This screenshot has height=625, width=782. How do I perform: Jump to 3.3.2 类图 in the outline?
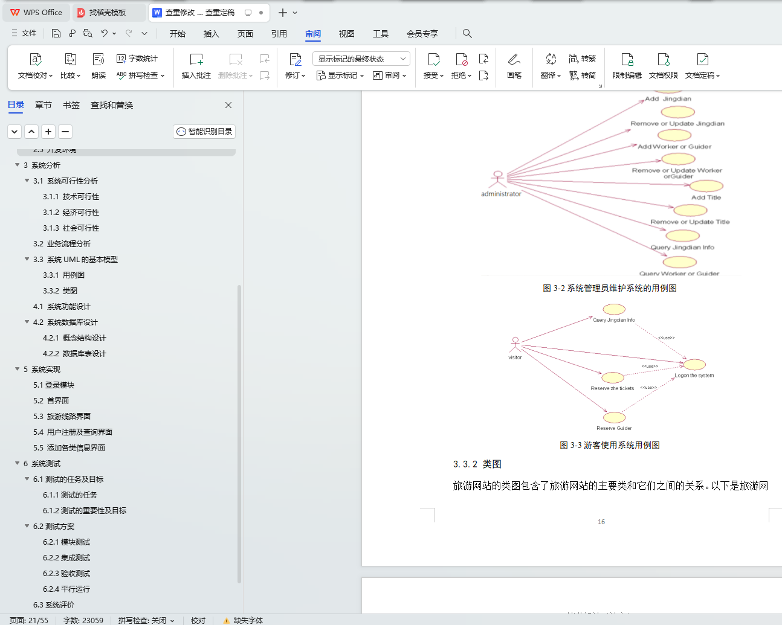(60, 290)
